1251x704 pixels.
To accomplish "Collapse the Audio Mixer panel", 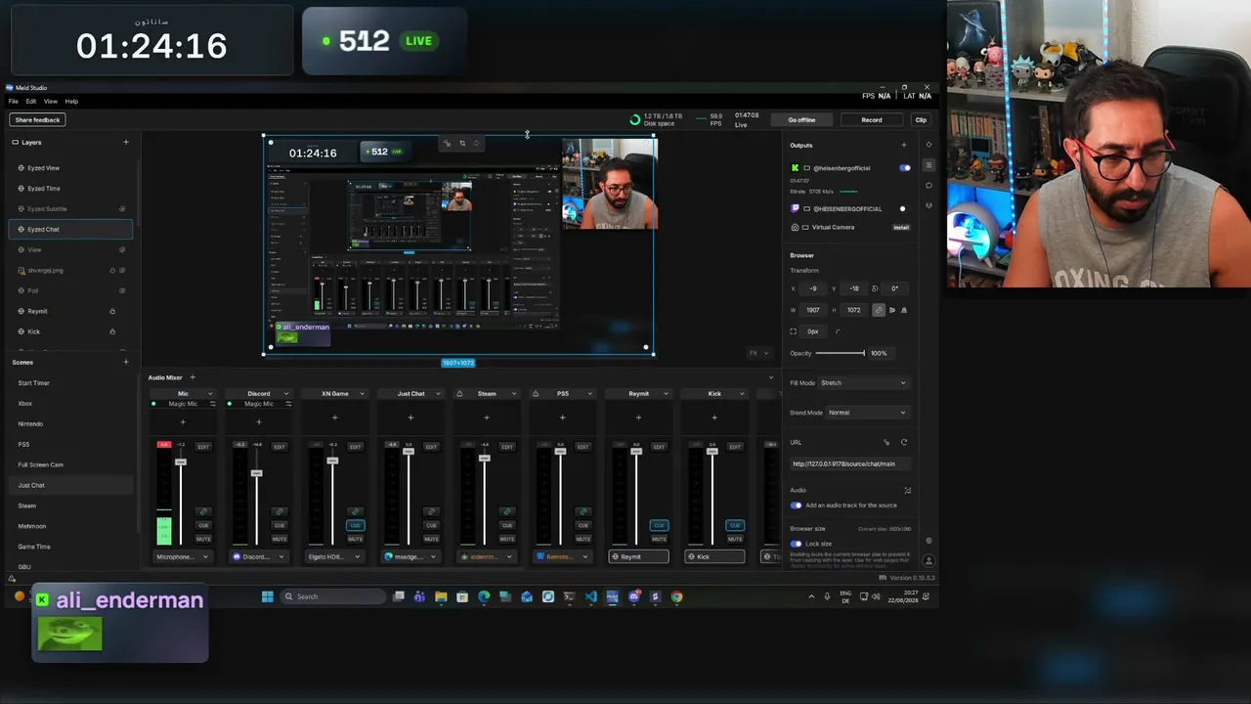I will click(x=771, y=377).
